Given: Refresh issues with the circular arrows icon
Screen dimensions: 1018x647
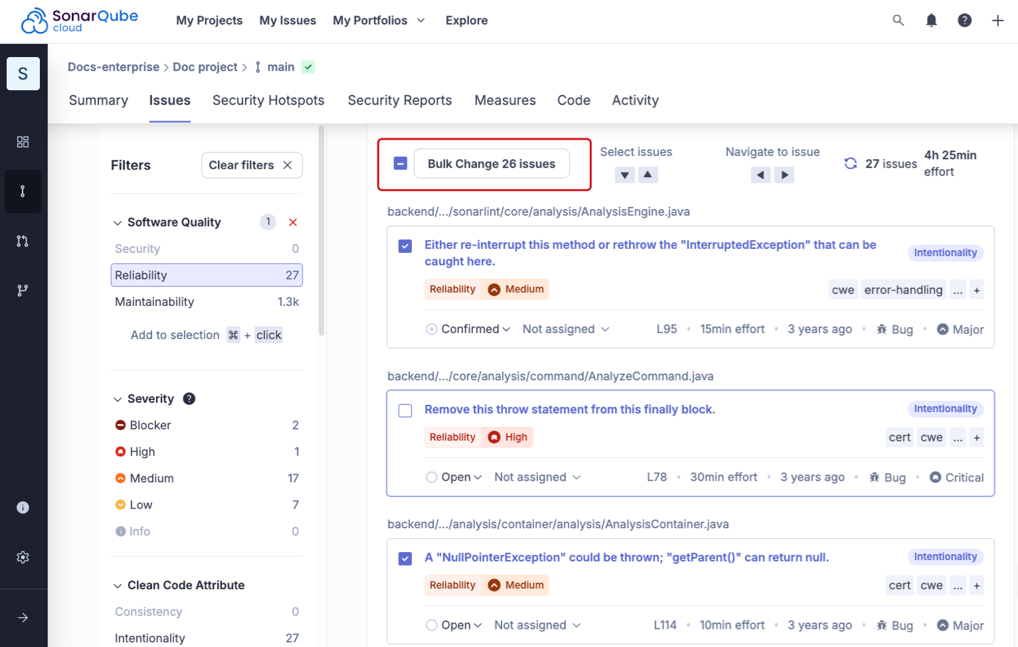Looking at the screenshot, I should 850,163.
